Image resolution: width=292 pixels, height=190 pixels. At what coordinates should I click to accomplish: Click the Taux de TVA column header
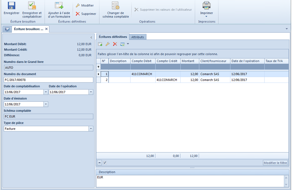pos(276,61)
